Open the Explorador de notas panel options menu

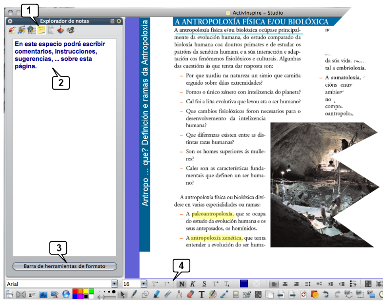112,21
